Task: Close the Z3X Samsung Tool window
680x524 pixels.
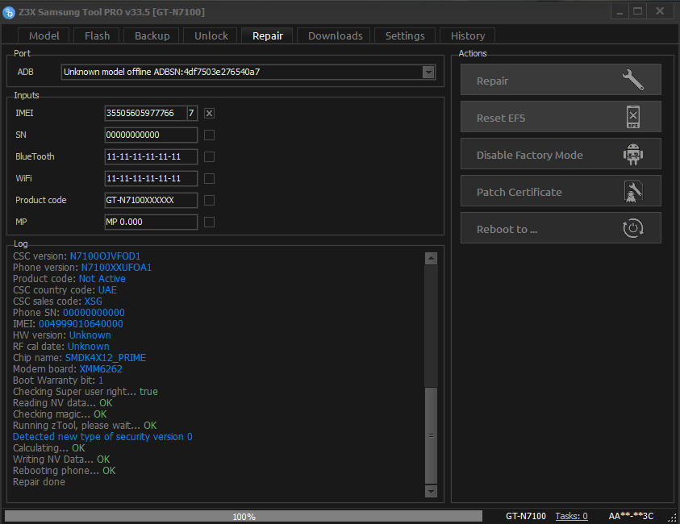Action: pyautogui.click(x=660, y=12)
